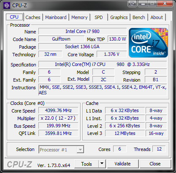Click the Validate button
176x173 pixels.
[x=122, y=164]
